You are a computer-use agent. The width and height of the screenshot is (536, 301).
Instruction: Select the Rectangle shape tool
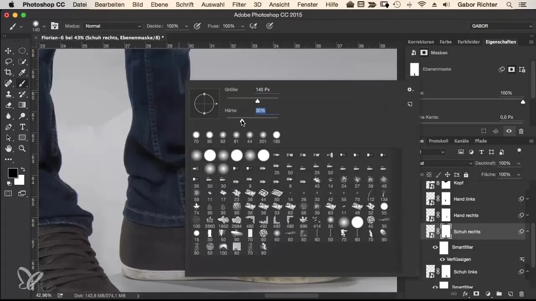[22, 138]
